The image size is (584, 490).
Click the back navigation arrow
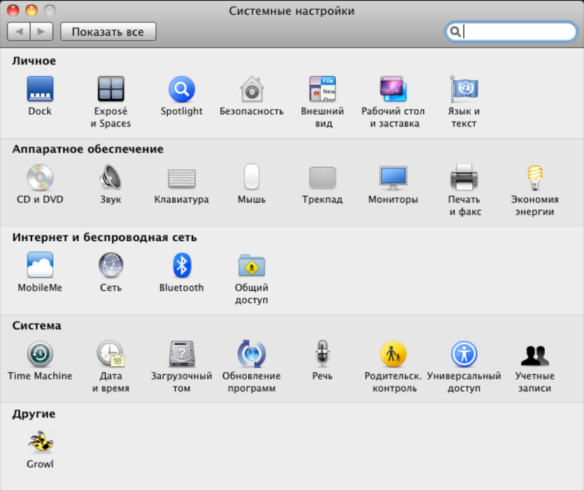pyautogui.click(x=19, y=31)
